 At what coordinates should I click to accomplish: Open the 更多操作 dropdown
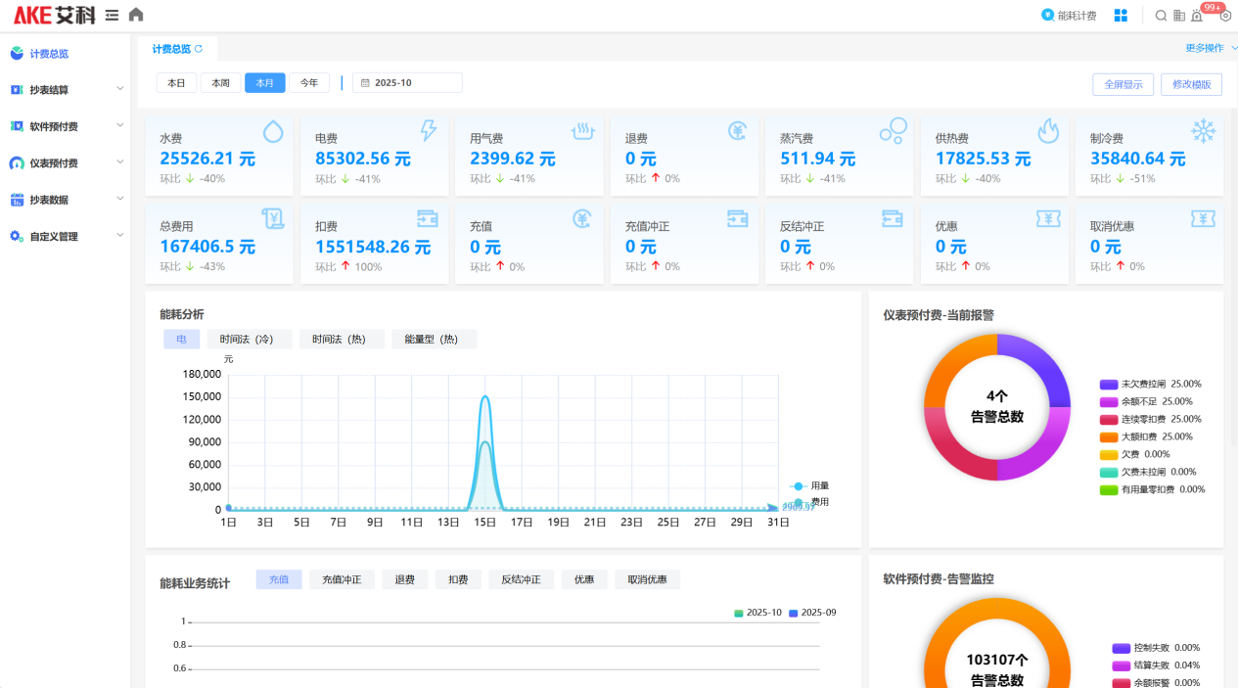(x=1210, y=48)
